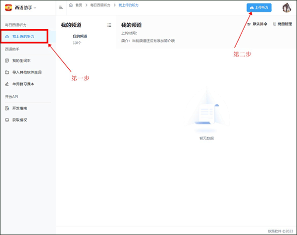Click the list icon beside 我的频道 heading
This screenshot has height=235, width=297.
pos(109,25)
